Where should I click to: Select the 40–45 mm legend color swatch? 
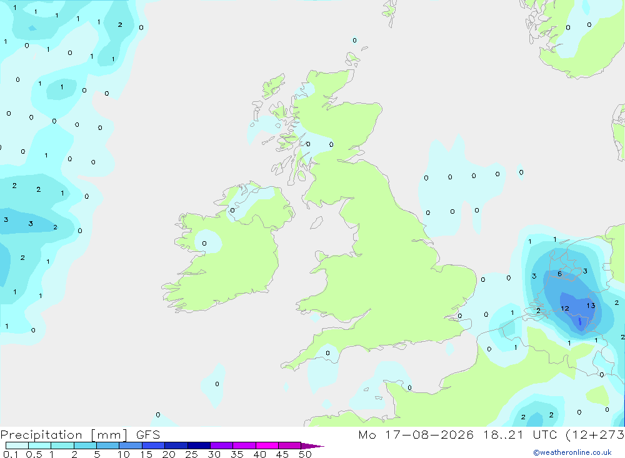tap(267, 446)
